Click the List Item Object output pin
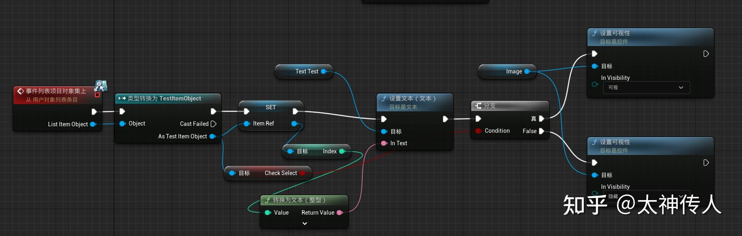 [x=93, y=124]
